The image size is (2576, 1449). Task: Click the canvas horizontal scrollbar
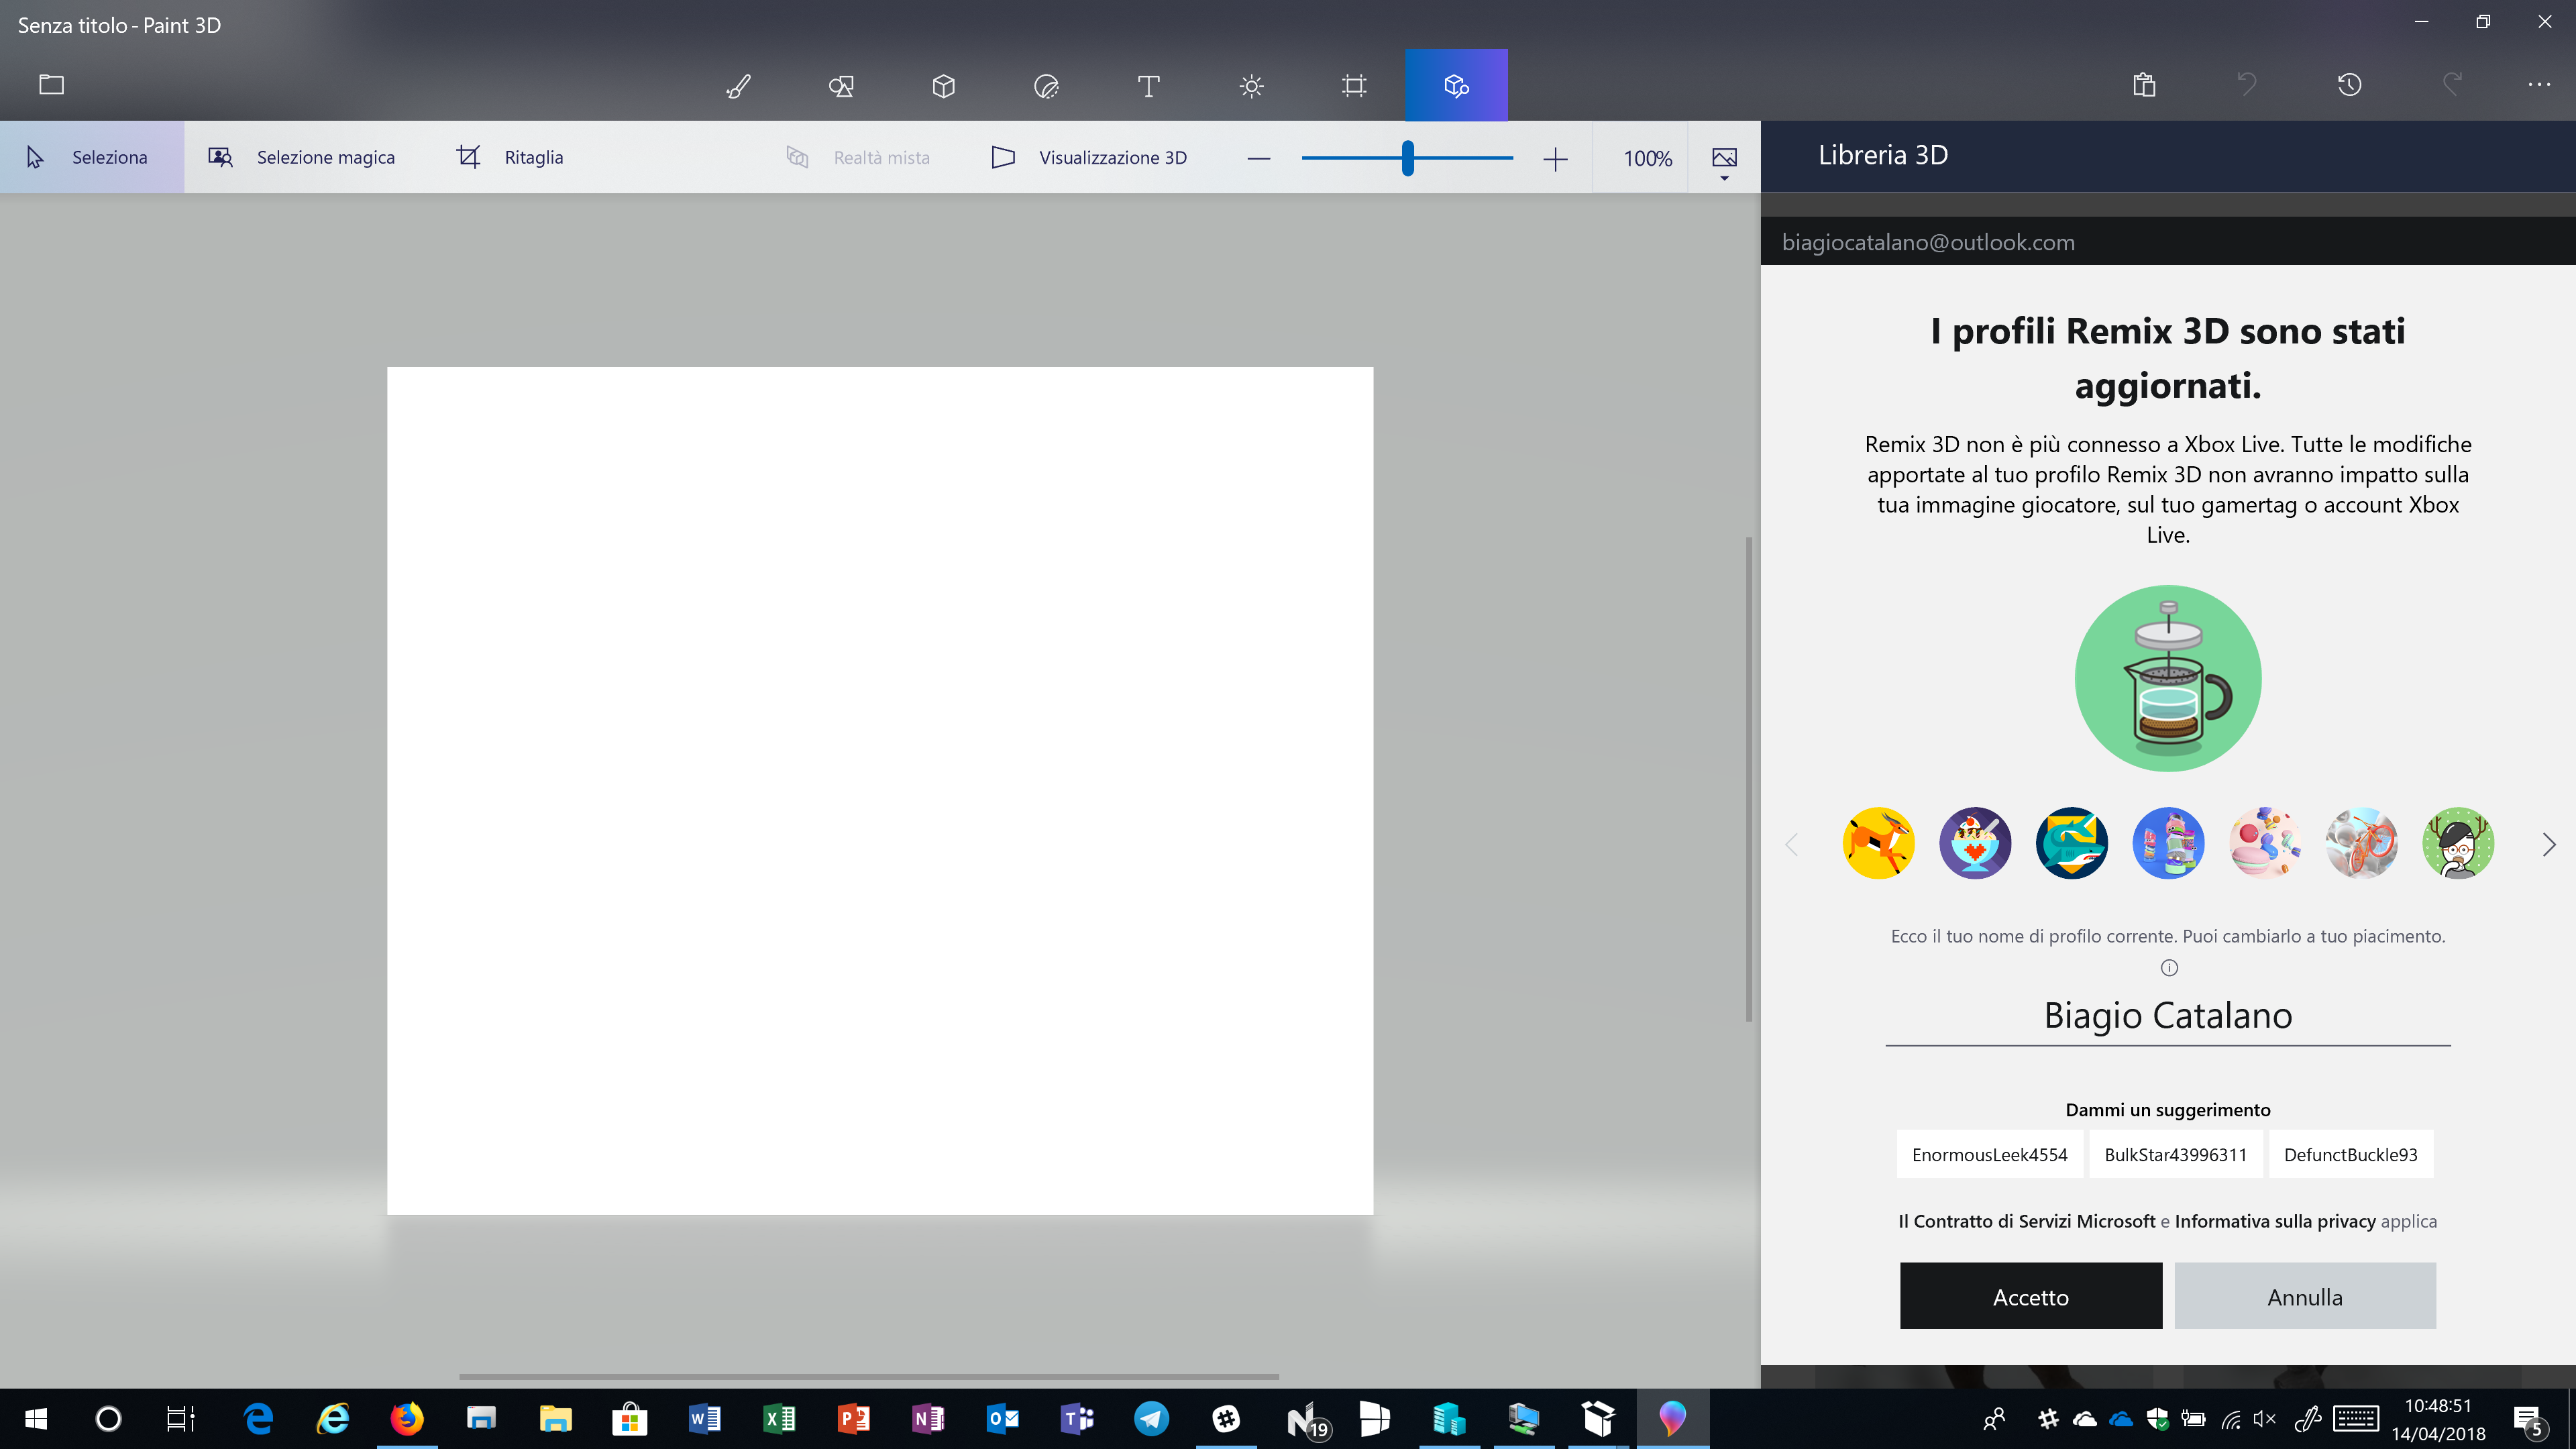tap(869, 1377)
